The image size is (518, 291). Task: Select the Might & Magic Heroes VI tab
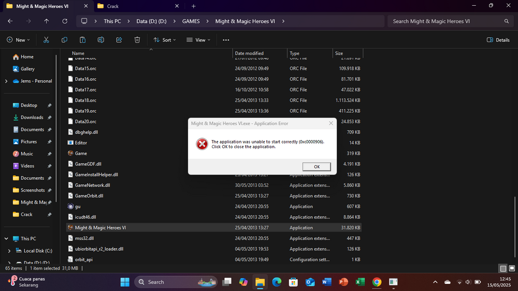click(47, 6)
